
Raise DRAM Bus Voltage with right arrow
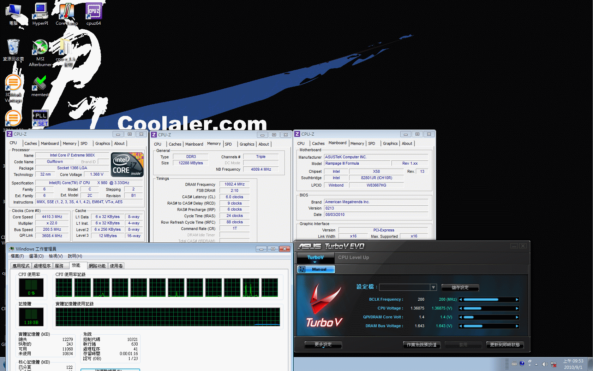pyautogui.click(x=517, y=326)
